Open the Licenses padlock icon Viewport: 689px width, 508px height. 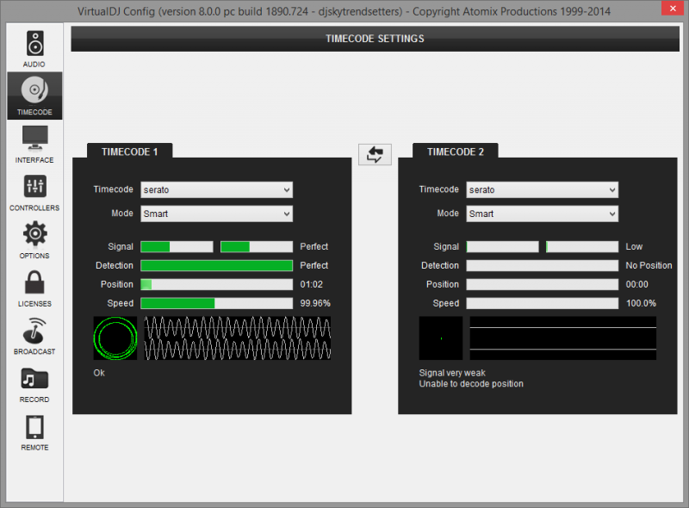34,282
